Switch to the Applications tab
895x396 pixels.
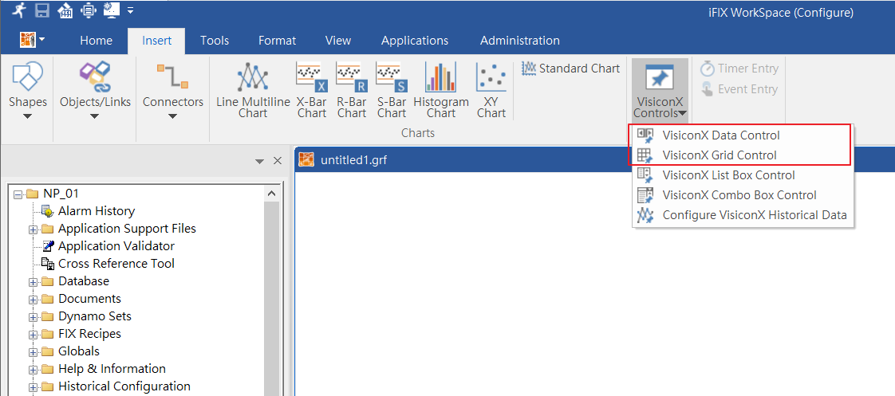(415, 41)
